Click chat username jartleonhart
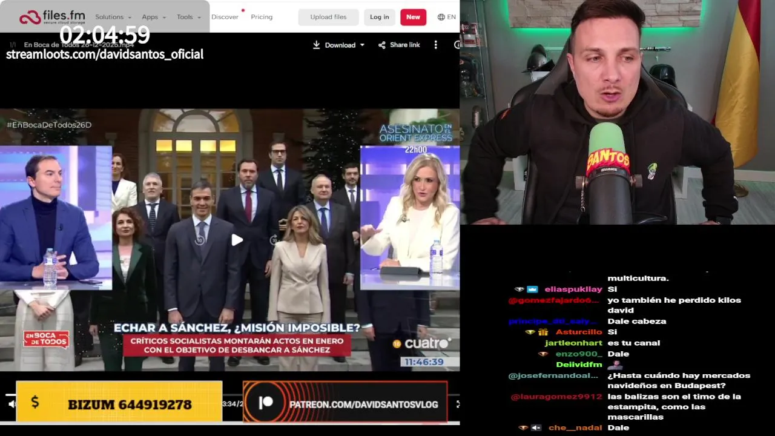The width and height of the screenshot is (775, 436). tap(573, 343)
